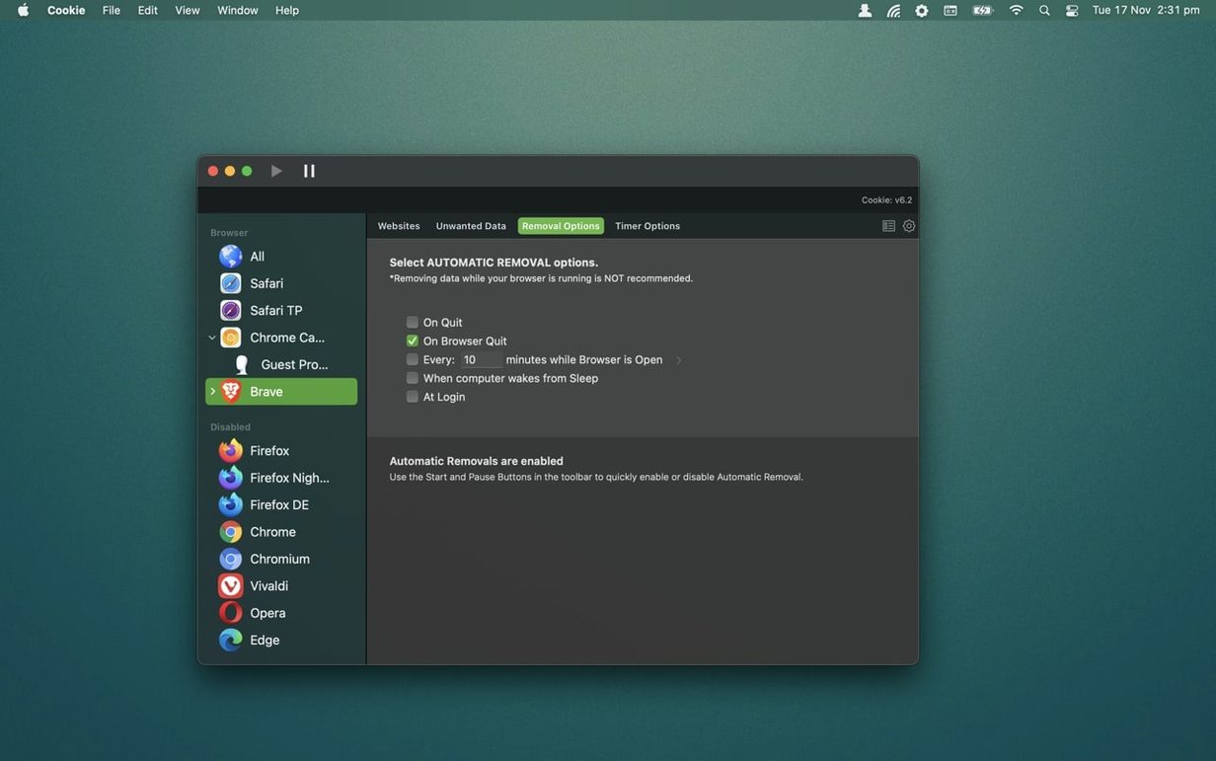
Task: Select the Firefox DE icon
Action: (x=231, y=504)
